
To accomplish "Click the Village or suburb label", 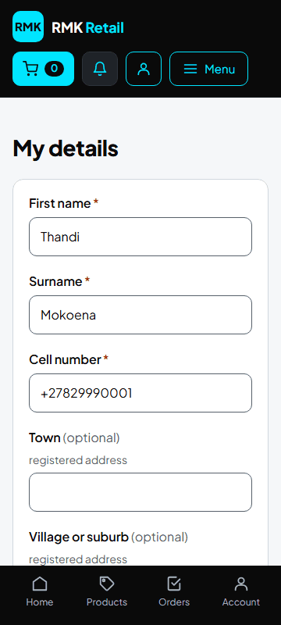I will coord(79,537).
